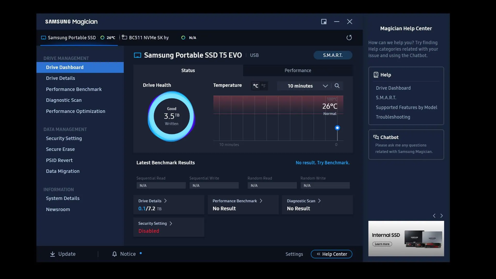Open Drive Dashboard in the sidebar
496x279 pixels.
tap(80, 67)
